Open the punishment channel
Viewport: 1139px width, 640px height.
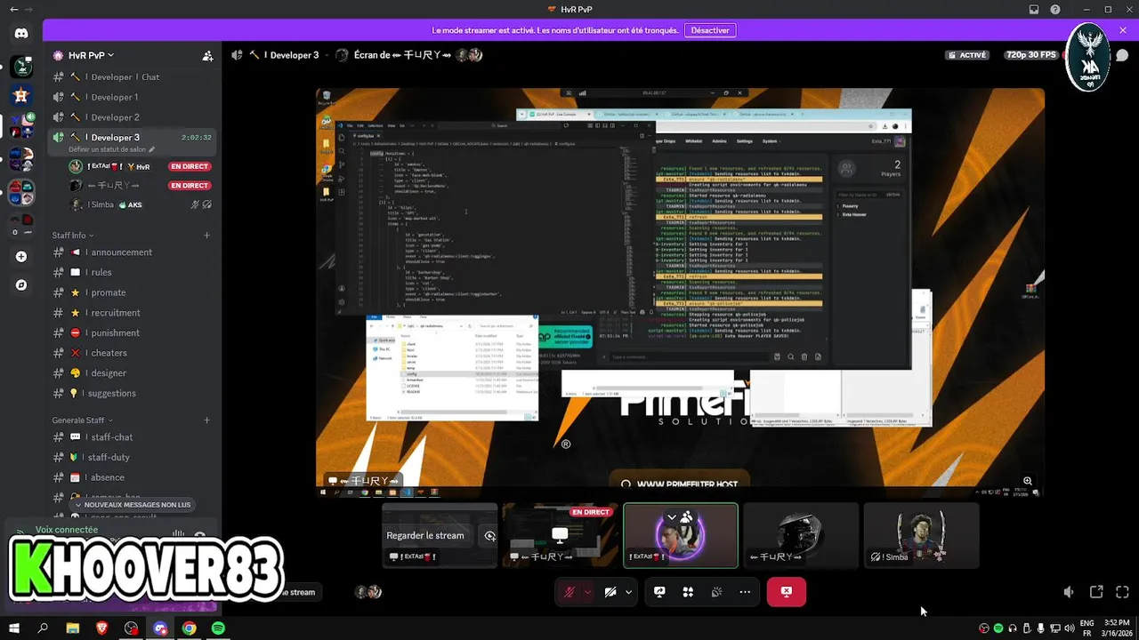pyautogui.click(x=132, y=333)
